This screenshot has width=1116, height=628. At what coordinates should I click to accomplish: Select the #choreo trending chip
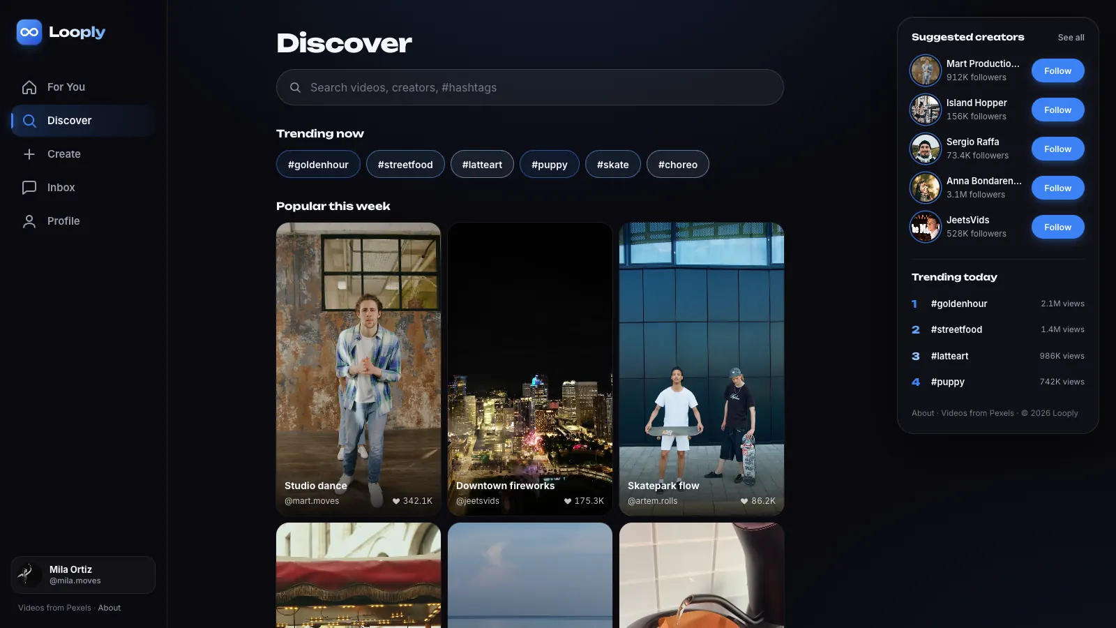coord(678,165)
